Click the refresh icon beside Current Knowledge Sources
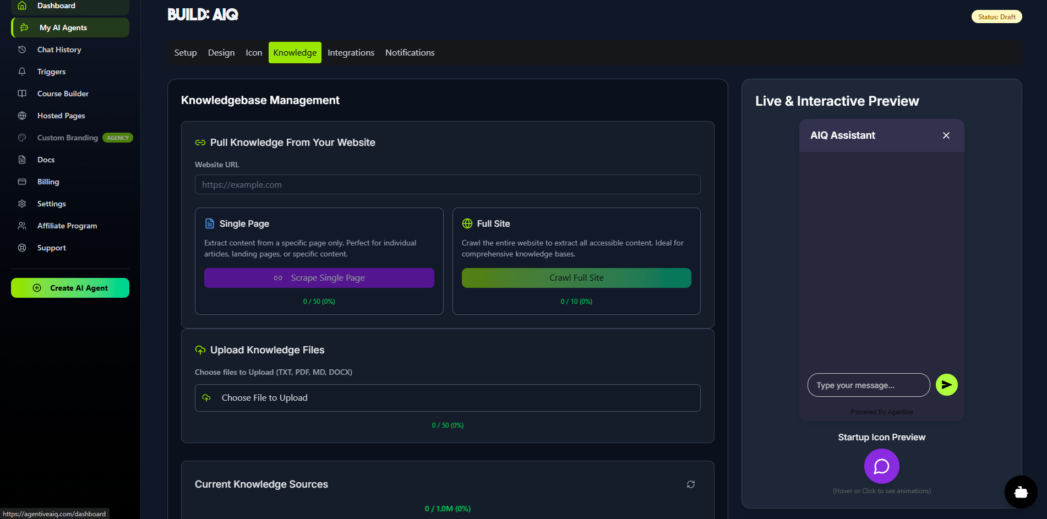Screen dimensions: 1047x519 690,484
